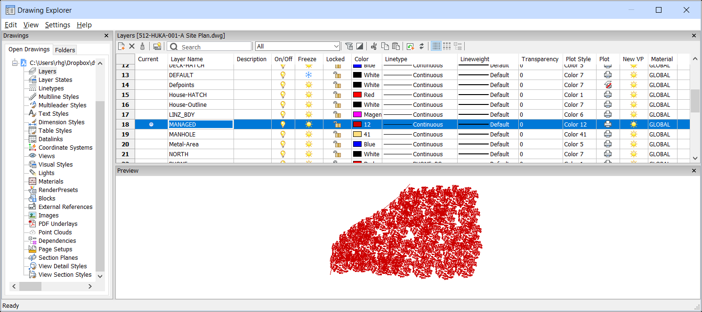Switch to the Folders tab
Image resolution: width=702 pixels, height=312 pixels.
point(65,50)
